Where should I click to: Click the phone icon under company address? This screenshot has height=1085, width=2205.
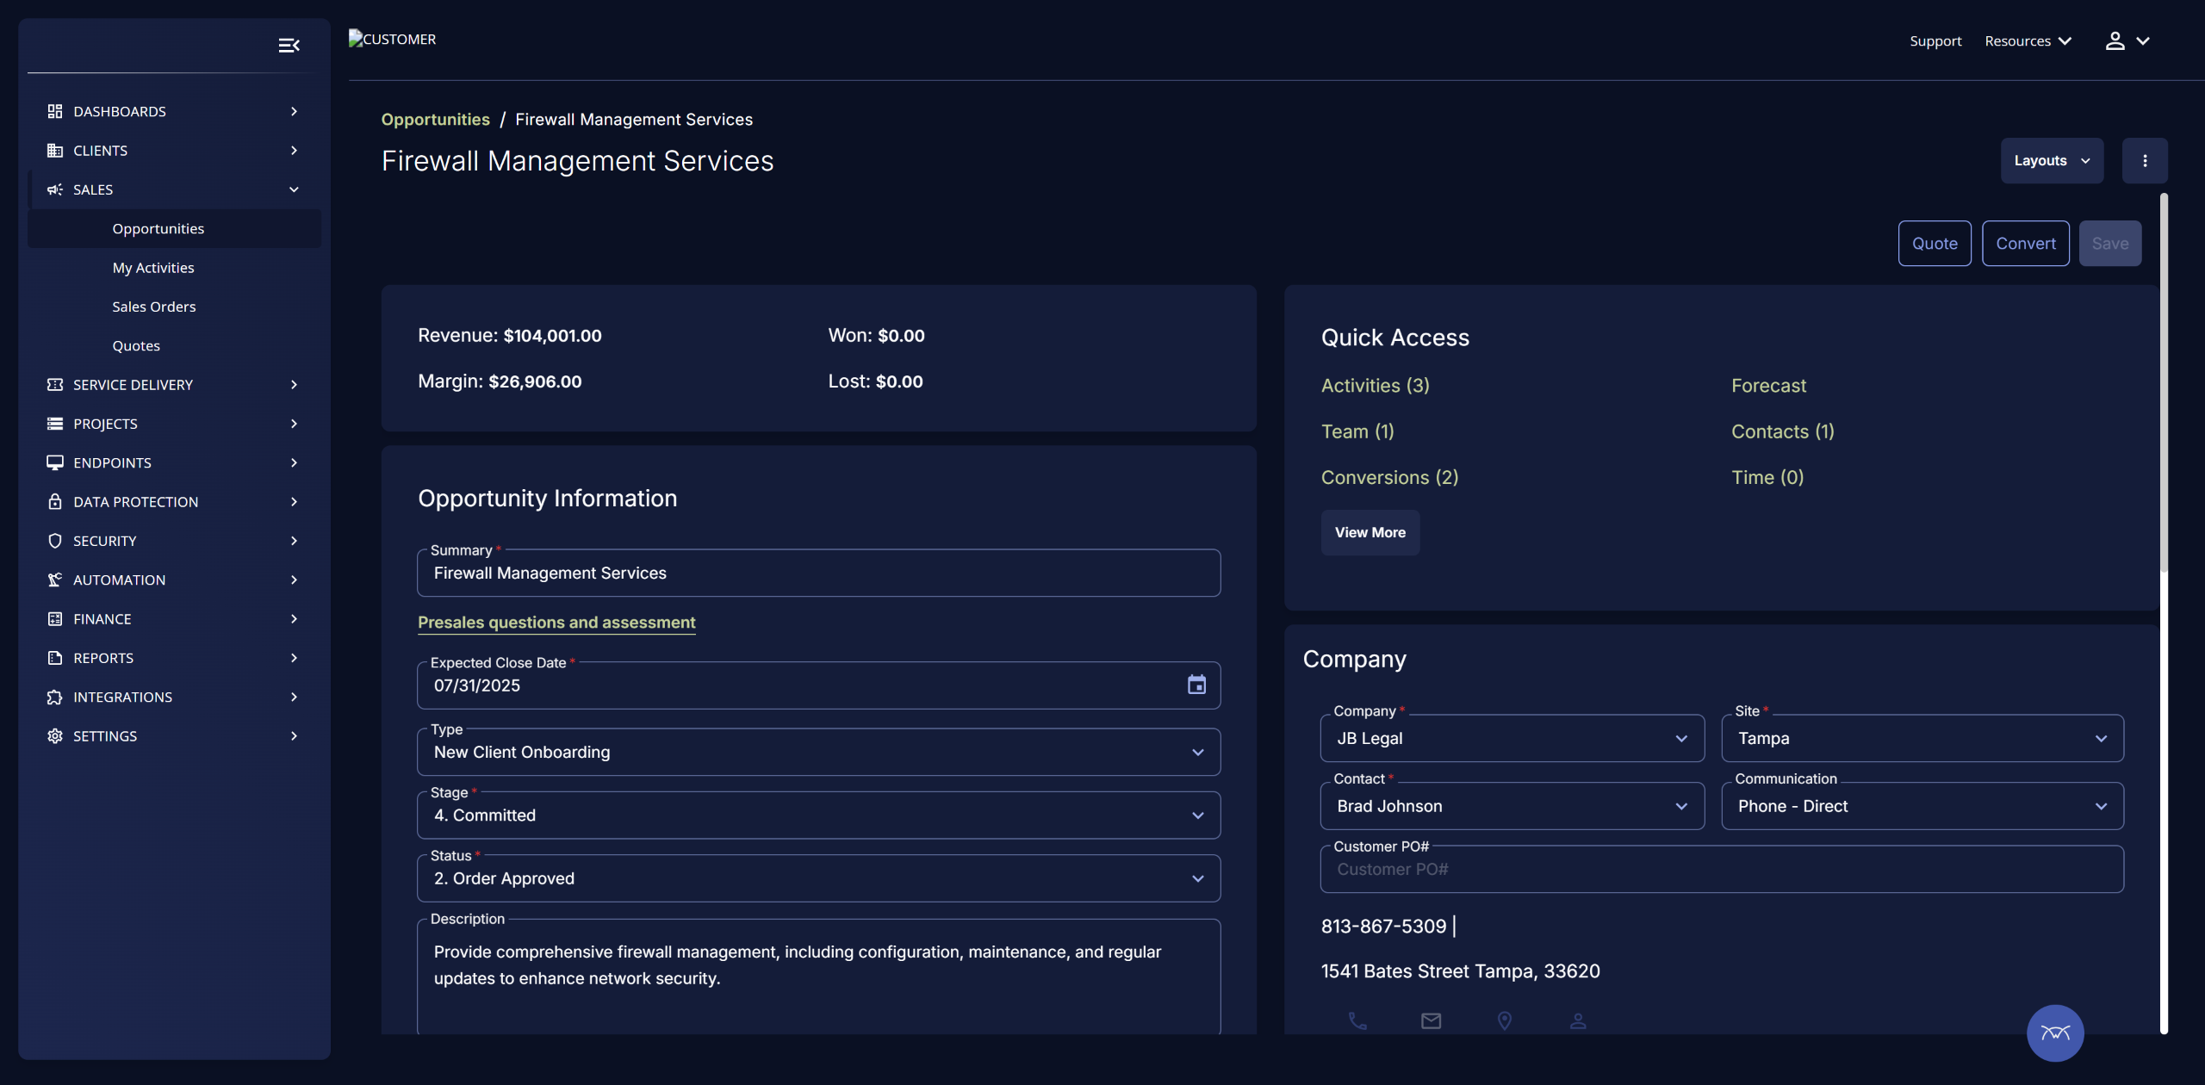[x=1357, y=1020]
